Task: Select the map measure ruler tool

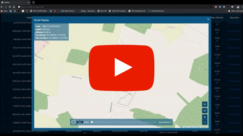Action: pos(205,111)
